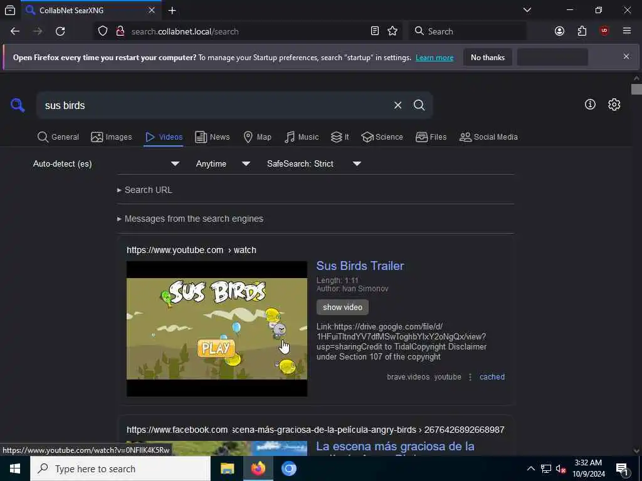Click the No thanks button
The height and width of the screenshot is (481, 642).
click(x=488, y=57)
